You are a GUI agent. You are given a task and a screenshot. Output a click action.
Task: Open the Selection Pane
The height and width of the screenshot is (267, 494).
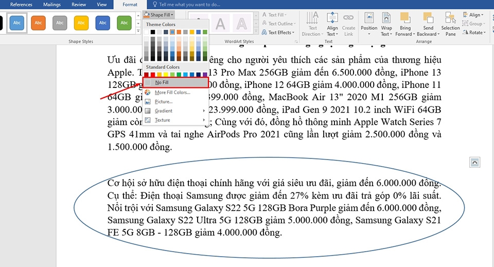coord(451,24)
